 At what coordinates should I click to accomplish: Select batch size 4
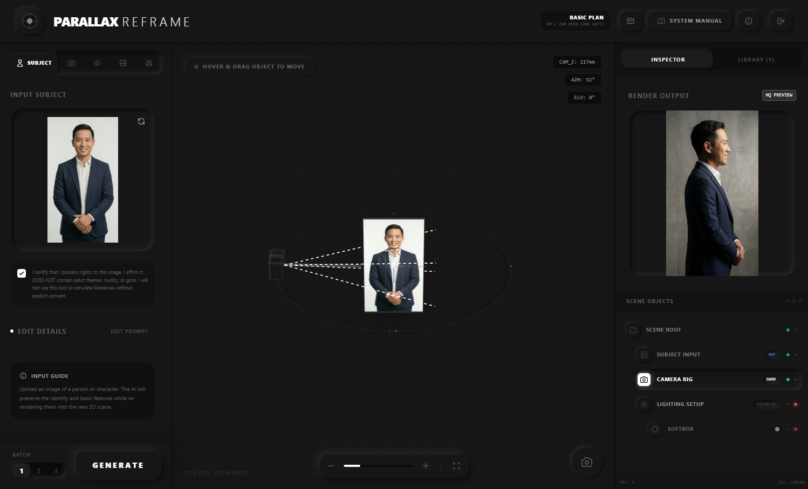click(x=56, y=471)
